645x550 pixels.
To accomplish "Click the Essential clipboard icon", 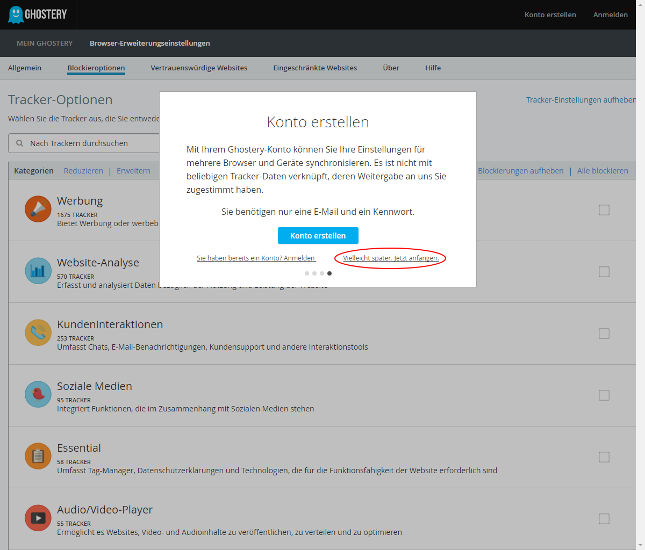I will click(38, 456).
